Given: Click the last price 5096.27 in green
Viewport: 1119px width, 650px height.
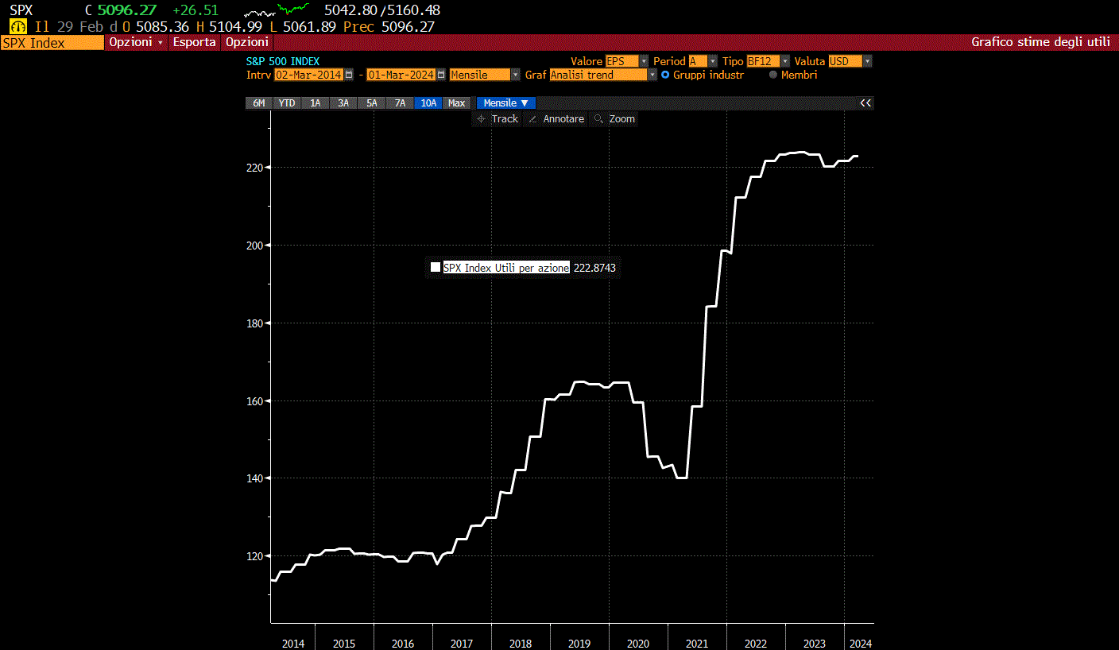Looking at the screenshot, I should [x=127, y=10].
